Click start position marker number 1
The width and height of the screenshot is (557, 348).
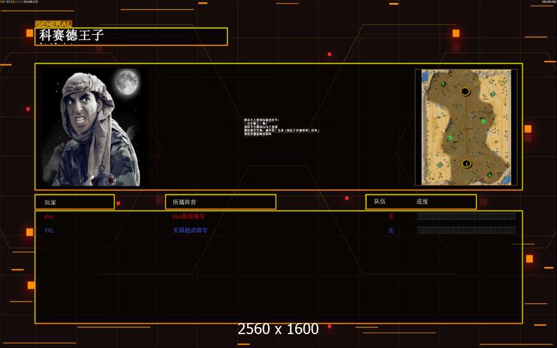466,164
